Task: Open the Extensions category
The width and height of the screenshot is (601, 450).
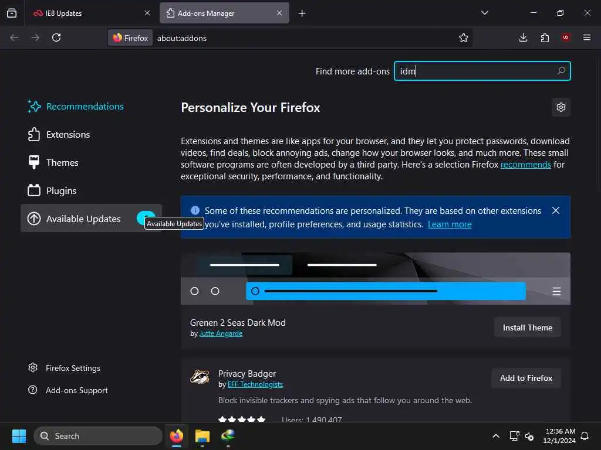Action: tap(91, 135)
